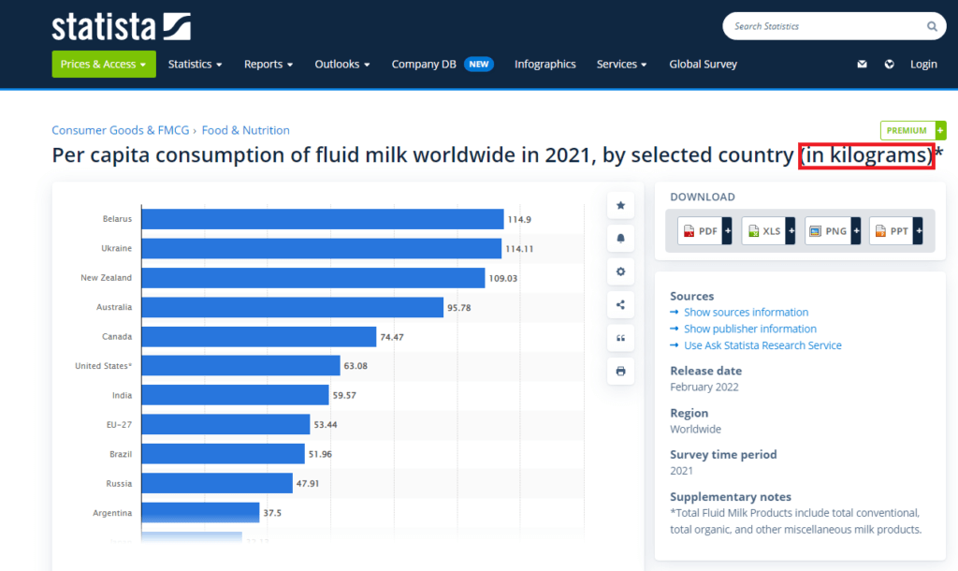Click the quotation citation icon
Screen dimensions: 958x571
[621, 338]
